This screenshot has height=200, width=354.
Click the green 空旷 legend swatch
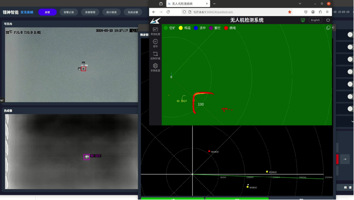(x=166, y=28)
